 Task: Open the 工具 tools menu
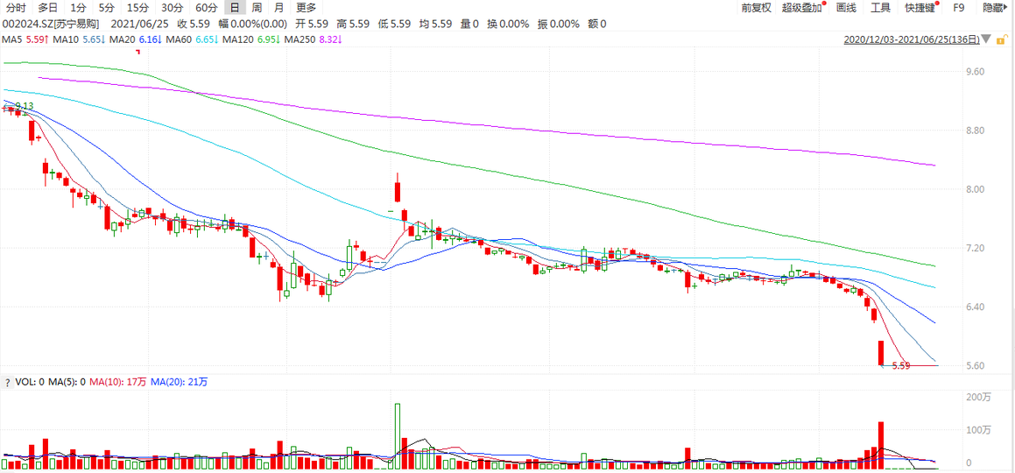pos(880,8)
